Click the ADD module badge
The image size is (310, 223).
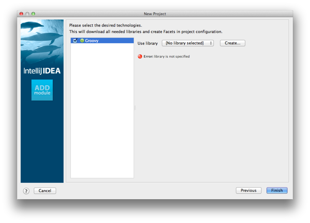42,90
